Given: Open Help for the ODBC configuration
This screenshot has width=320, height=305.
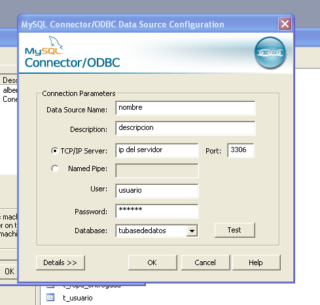Looking at the screenshot, I should 257,263.
